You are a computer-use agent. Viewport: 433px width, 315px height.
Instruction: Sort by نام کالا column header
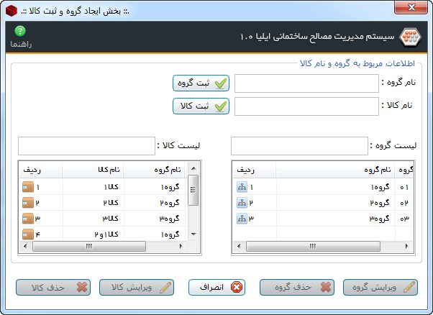[108, 170]
